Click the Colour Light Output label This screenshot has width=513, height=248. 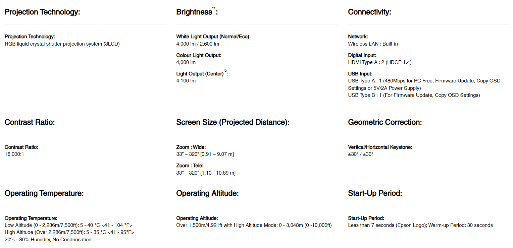(x=199, y=55)
